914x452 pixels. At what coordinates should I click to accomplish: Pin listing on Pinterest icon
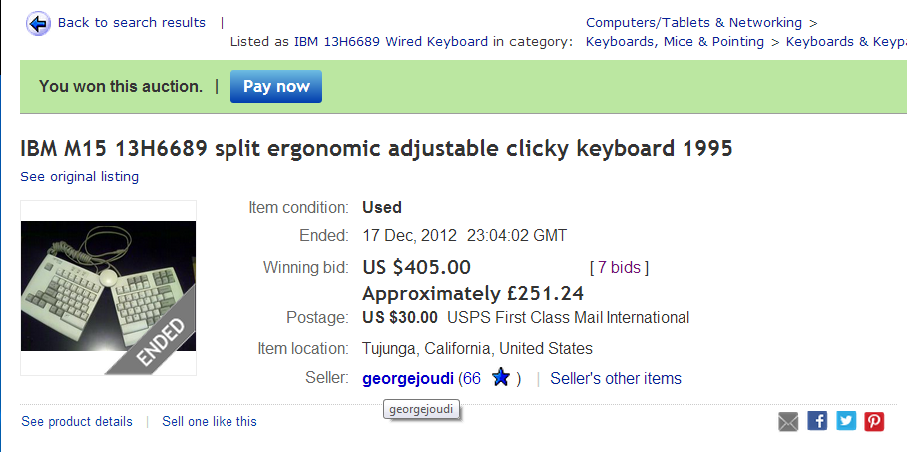coord(874,421)
